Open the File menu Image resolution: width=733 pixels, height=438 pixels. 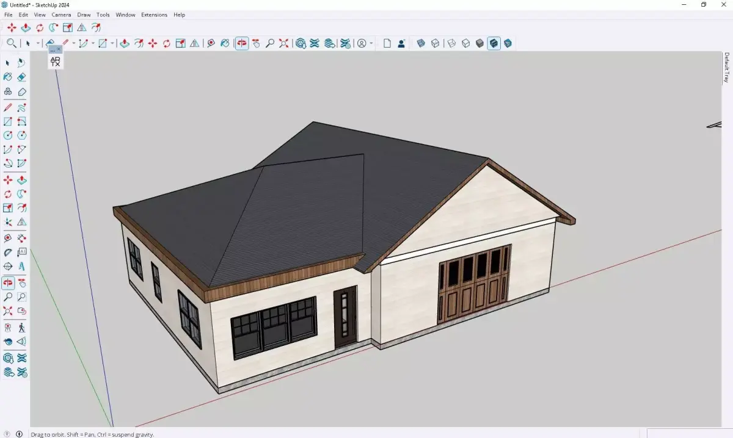pyautogui.click(x=9, y=15)
